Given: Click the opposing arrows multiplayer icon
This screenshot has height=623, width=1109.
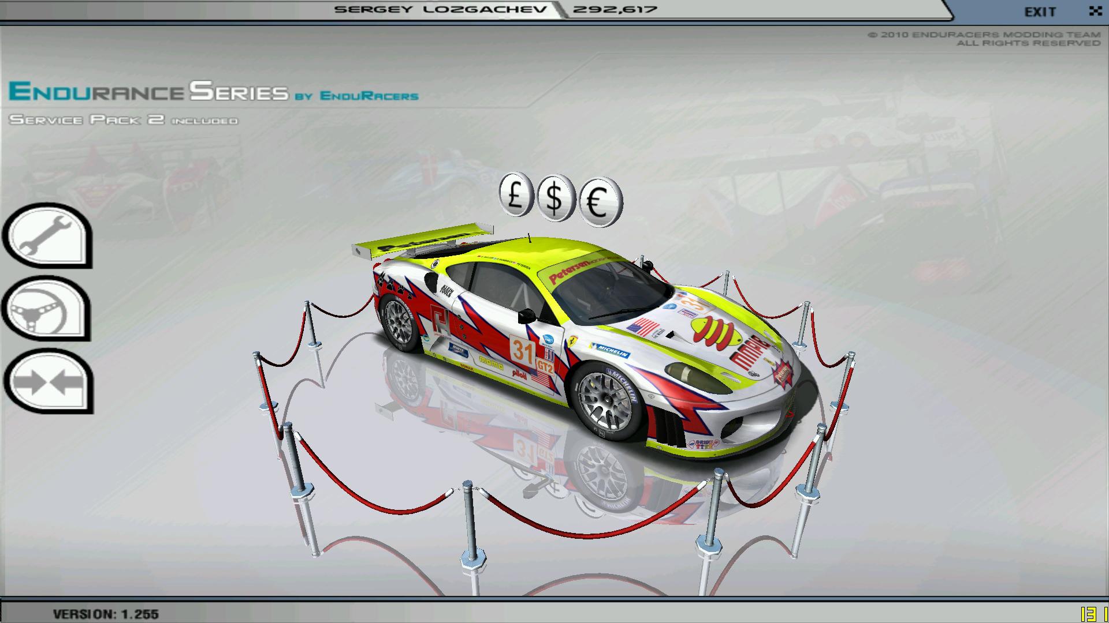Looking at the screenshot, I should (47, 381).
